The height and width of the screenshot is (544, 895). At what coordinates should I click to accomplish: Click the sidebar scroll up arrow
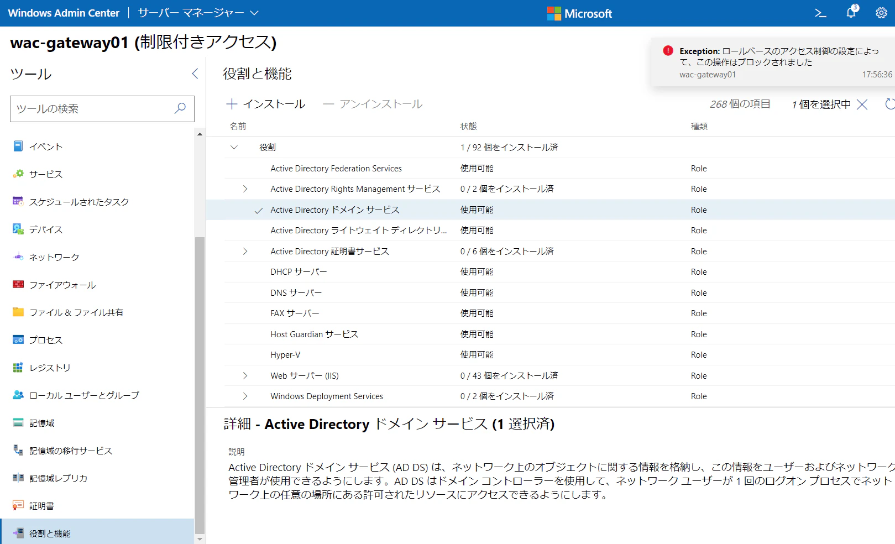pyautogui.click(x=200, y=134)
